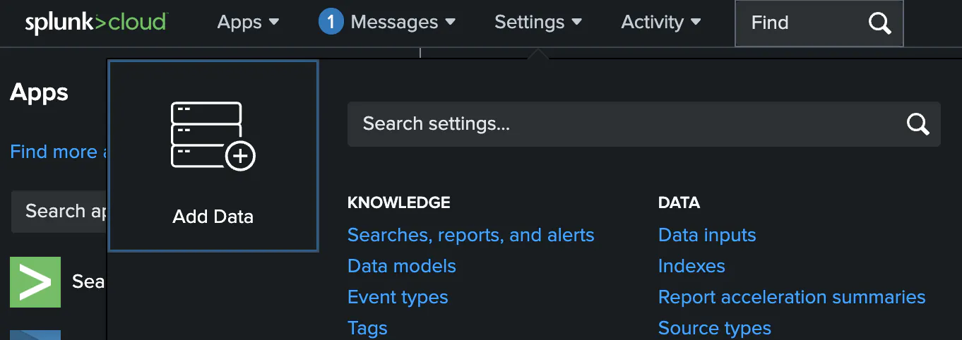Expand the Apps dropdown menu

(248, 23)
